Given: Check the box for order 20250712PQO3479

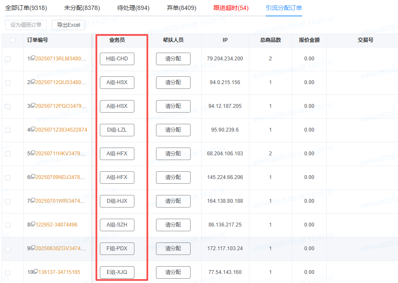Looking at the screenshot, I should point(8,107).
